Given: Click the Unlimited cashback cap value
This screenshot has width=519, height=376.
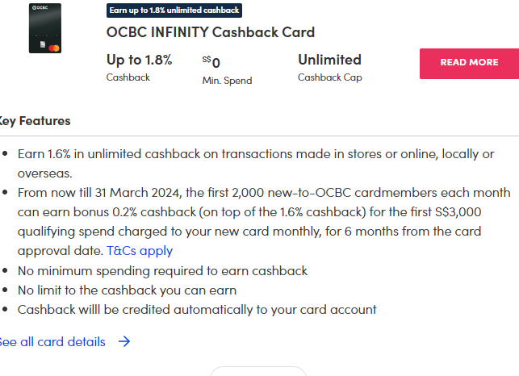Looking at the screenshot, I should [329, 60].
